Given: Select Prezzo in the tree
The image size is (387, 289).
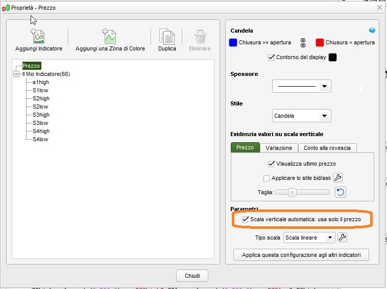Looking at the screenshot, I should 31,66.
